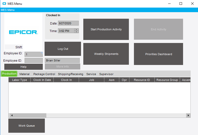Click the Asm column header
Screen dimensions: 198x135
[x=112, y=80]
